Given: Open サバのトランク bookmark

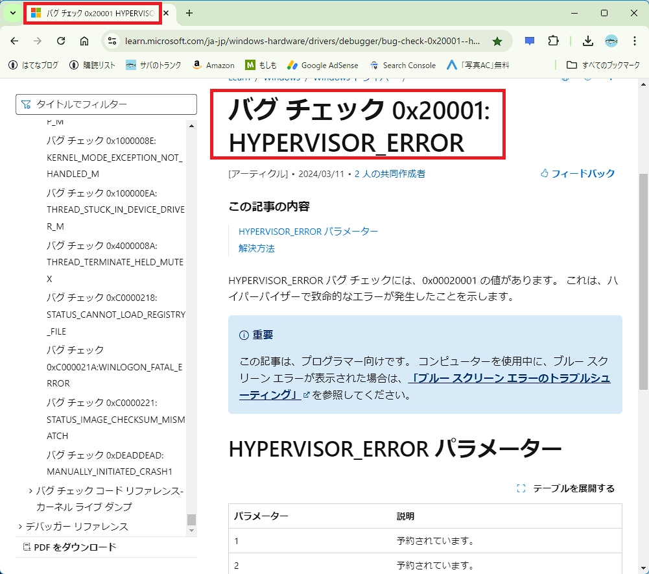Looking at the screenshot, I should (154, 65).
